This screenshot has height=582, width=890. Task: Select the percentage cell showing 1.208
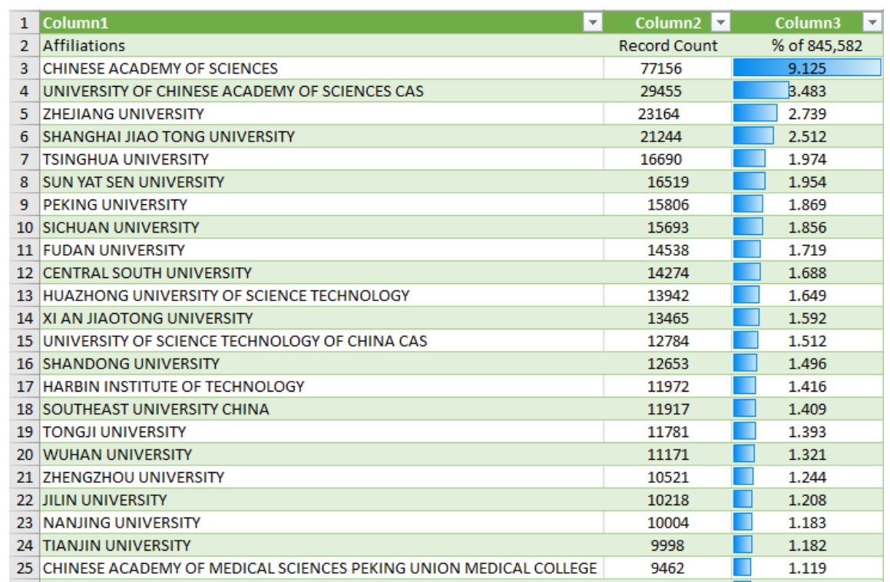point(807,500)
